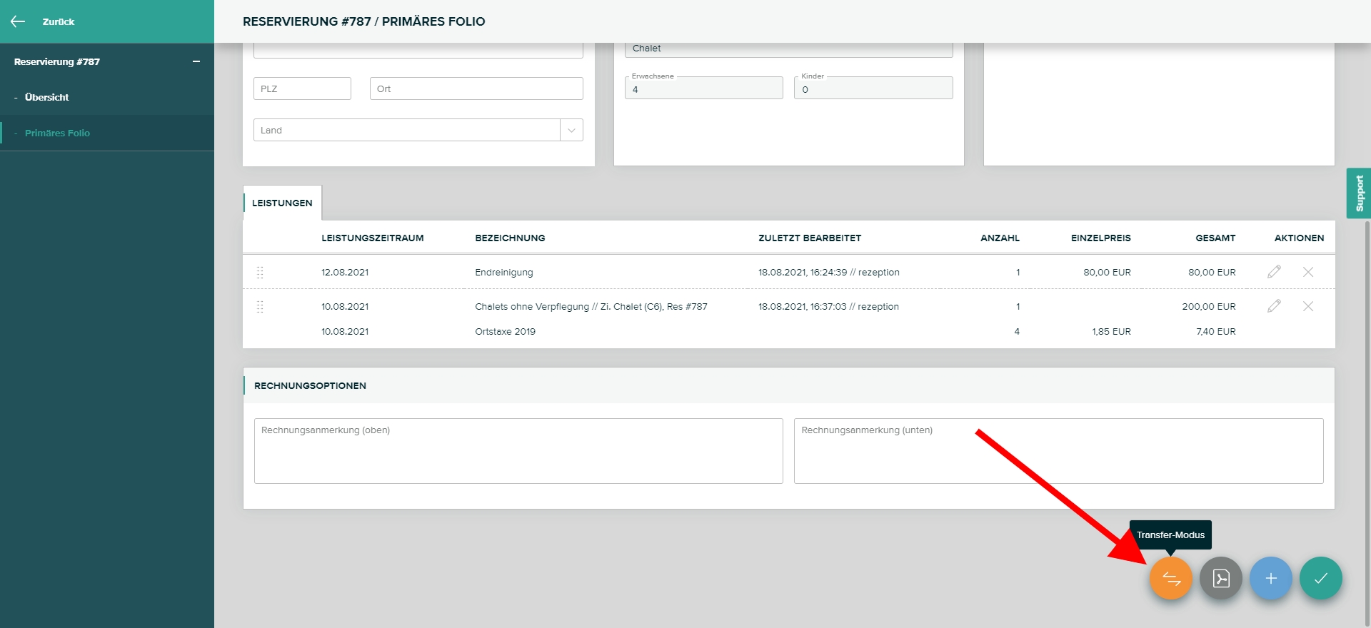
Task: Open Übersicht in the sidebar
Action: point(47,97)
